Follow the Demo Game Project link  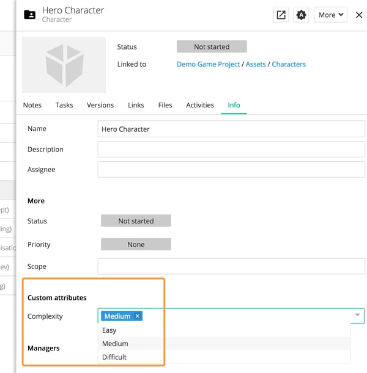pos(208,64)
